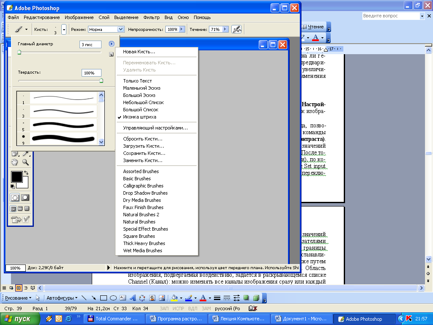The image size is (433, 325).
Task: Click the Твердость 100% field
Action: (x=91, y=73)
